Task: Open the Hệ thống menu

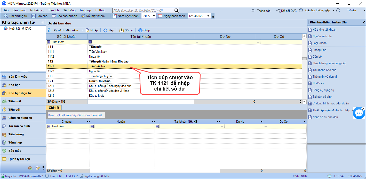Action: coord(69,10)
